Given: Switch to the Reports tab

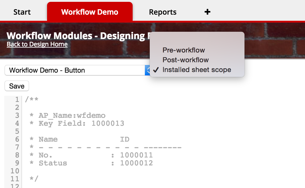Looking at the screenshot, I should [x=163, y=12].
